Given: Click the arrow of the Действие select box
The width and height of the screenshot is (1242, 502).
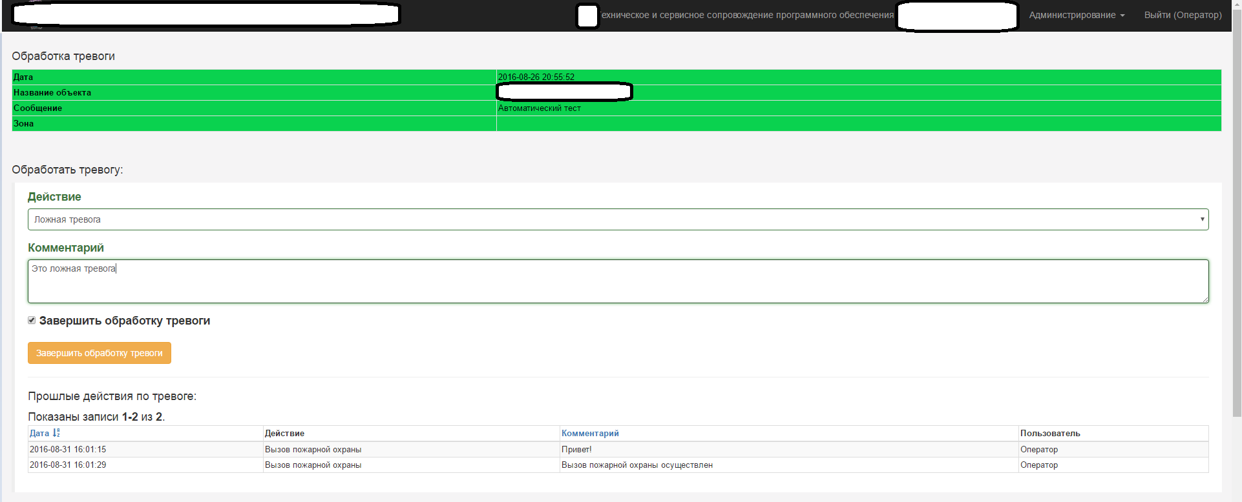Looking at the screenshot, I should pos(1201,219).
